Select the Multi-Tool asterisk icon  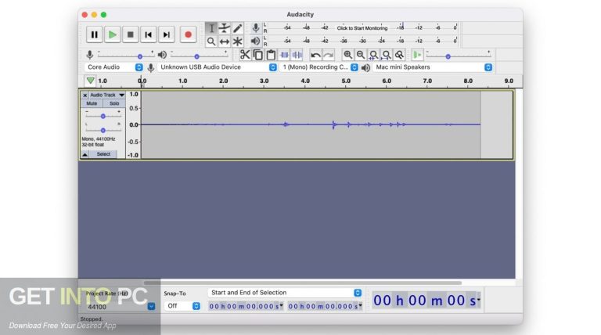pyautogui.click(x=238, y=41)
